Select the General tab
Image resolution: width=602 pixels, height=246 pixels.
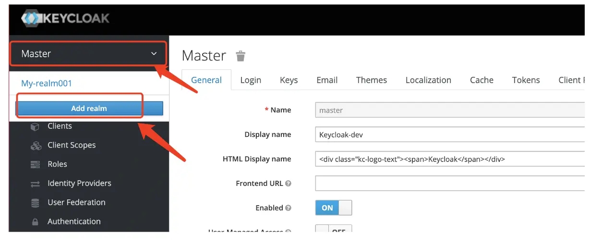(x=206, y=80)
